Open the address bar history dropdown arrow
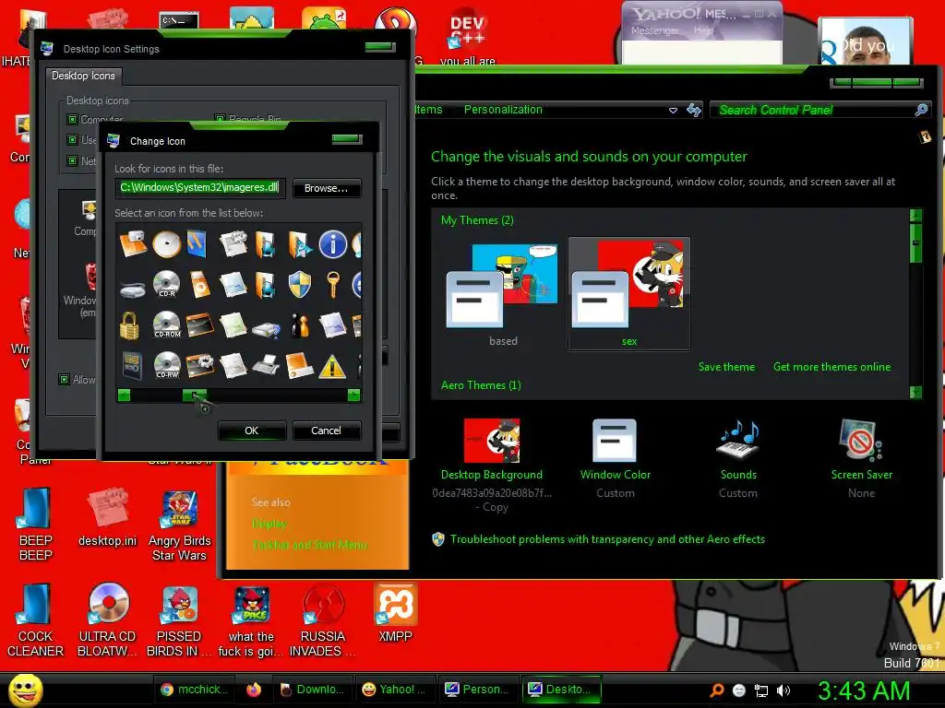The width and height of the screenshot is (945, 708). [x=673, y=111]
